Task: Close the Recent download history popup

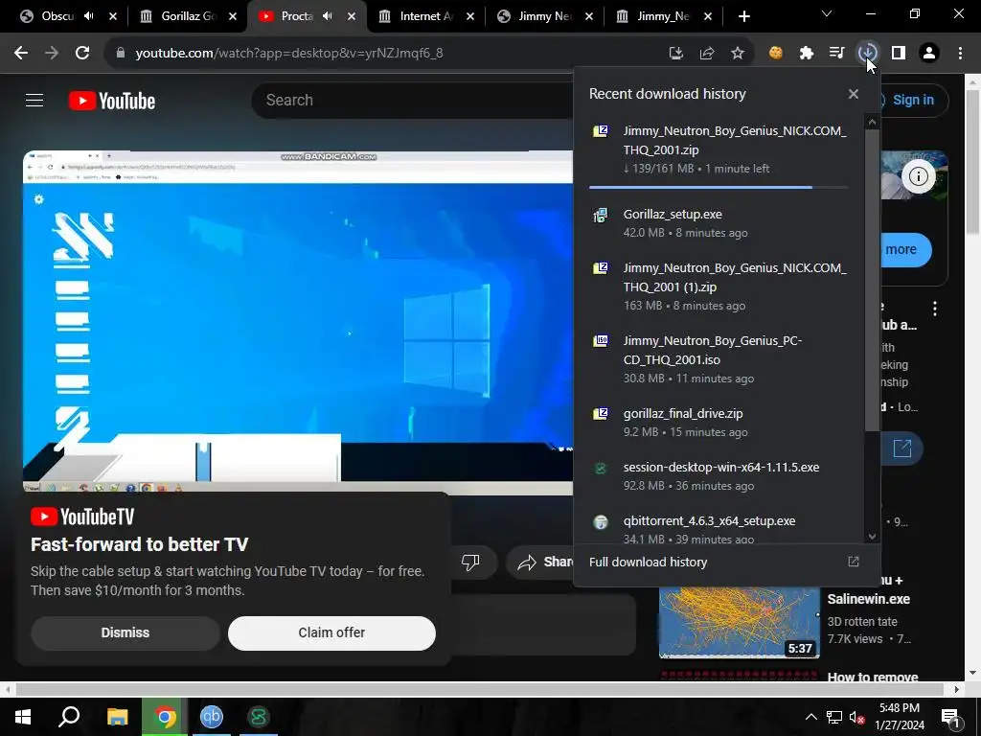Action: [x=854, y=94]
